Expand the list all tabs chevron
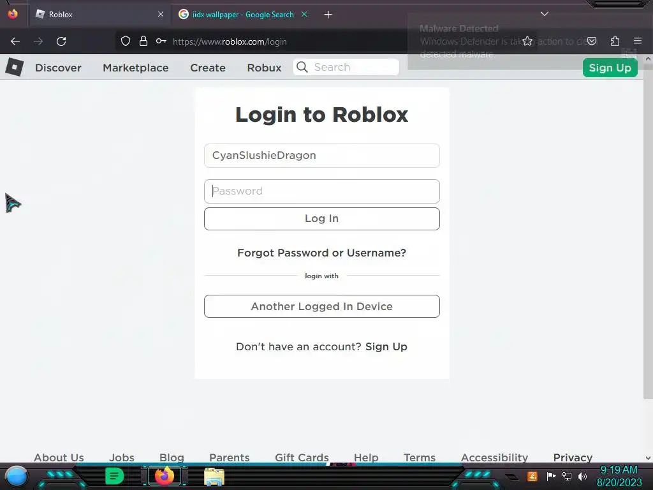The image size is (653, 490). (545, 14)
